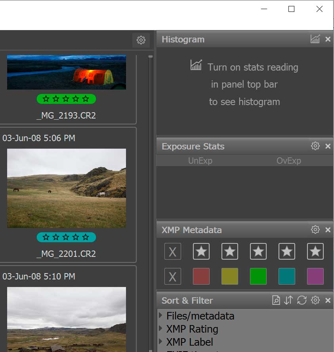This screenshot has height=352, width=334.
Task: Open thumbnail panel settings gear
Action: (141, 40)
